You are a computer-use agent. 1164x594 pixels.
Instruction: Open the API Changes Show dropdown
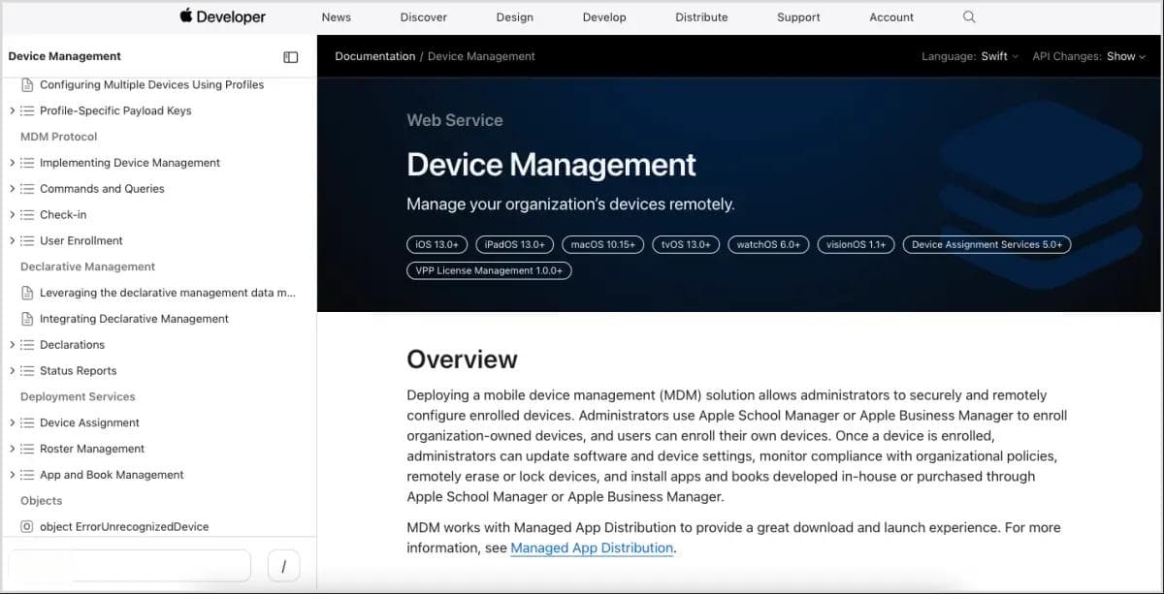click(x=1126, y=56)
